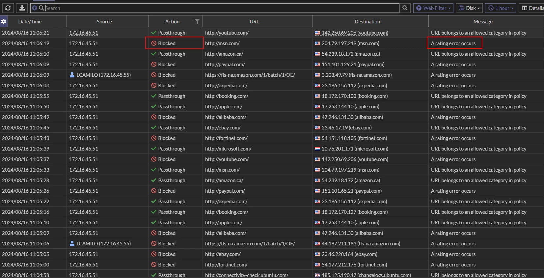The width and height of the screenshot is (544, 278).
Task: Click the blocked icon in the msn.com 11:06:19 row
Action: (154, 43)
